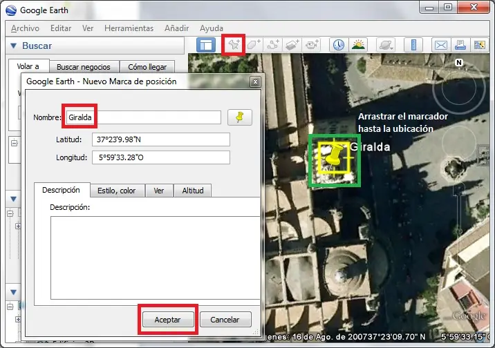
Task: Open the Ayuda menu
Action: coord(211,28)
